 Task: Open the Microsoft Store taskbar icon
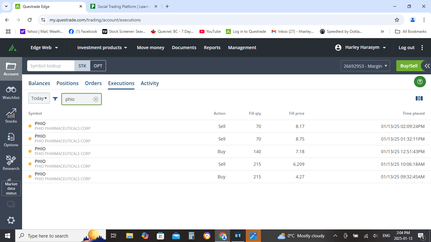point(161,236)
